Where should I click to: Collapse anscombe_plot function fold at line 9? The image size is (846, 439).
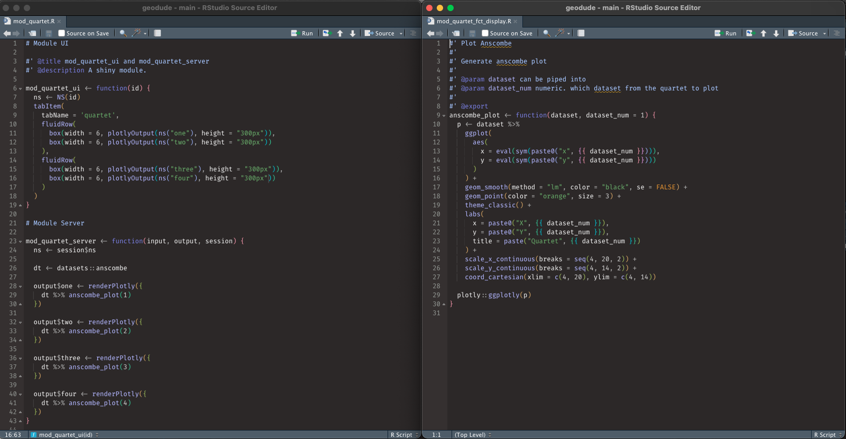pyautogui.click(x=444, y=116)
